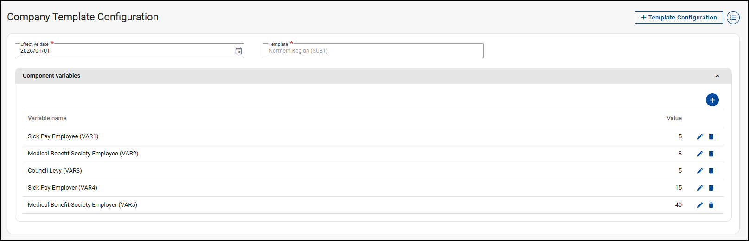The height and width of the screenshot is (241, 749).
Task: Edit the Sick Pay Employee (VAR1) variable
Action: coord(700,136)
